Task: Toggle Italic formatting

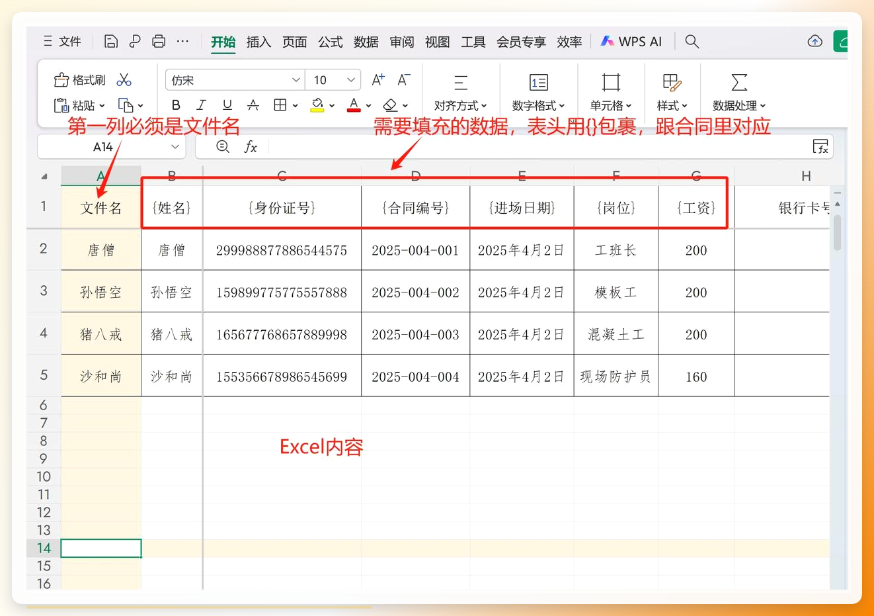Action: point(202,105)
